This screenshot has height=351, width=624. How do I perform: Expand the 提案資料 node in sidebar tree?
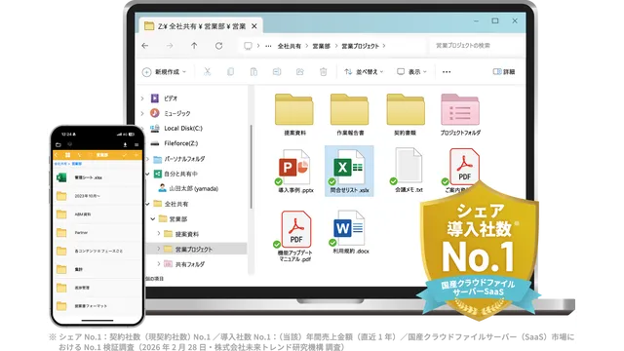[x=158, y=234]
